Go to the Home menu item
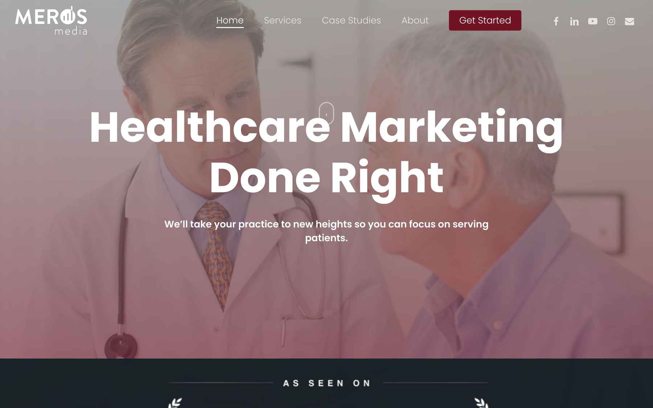 coord(230,20)
